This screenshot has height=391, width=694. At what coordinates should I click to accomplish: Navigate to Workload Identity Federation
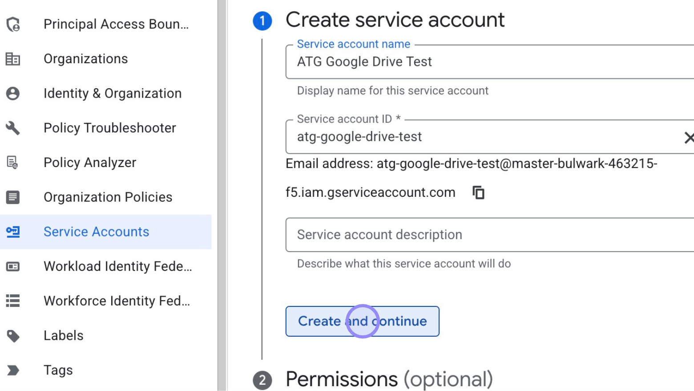(x=118, y=266)
